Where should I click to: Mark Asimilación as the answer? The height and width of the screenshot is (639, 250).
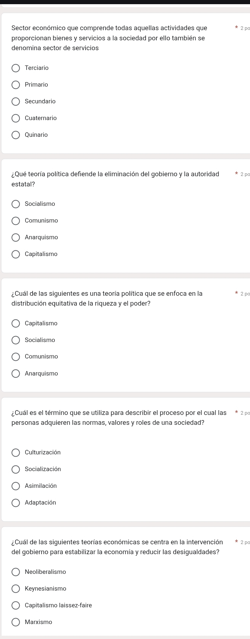pos(16,486)
